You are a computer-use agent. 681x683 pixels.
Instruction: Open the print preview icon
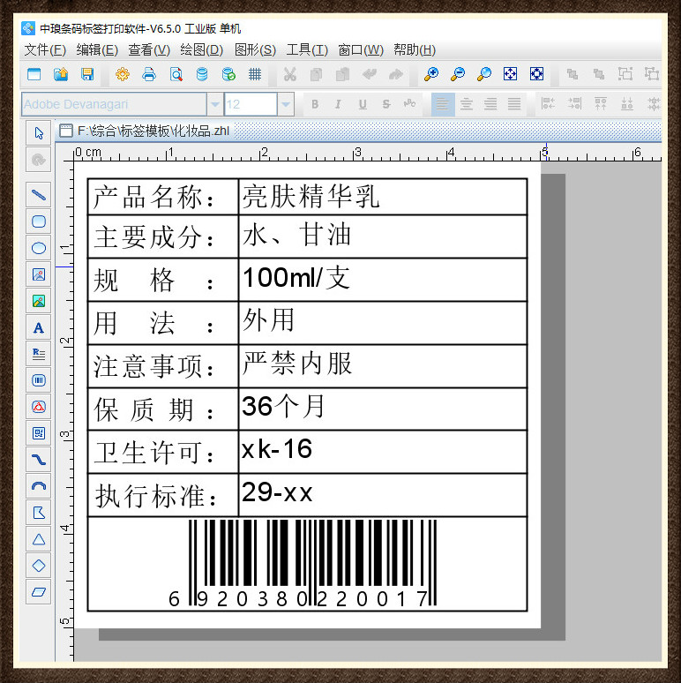(x=176, y=74)
